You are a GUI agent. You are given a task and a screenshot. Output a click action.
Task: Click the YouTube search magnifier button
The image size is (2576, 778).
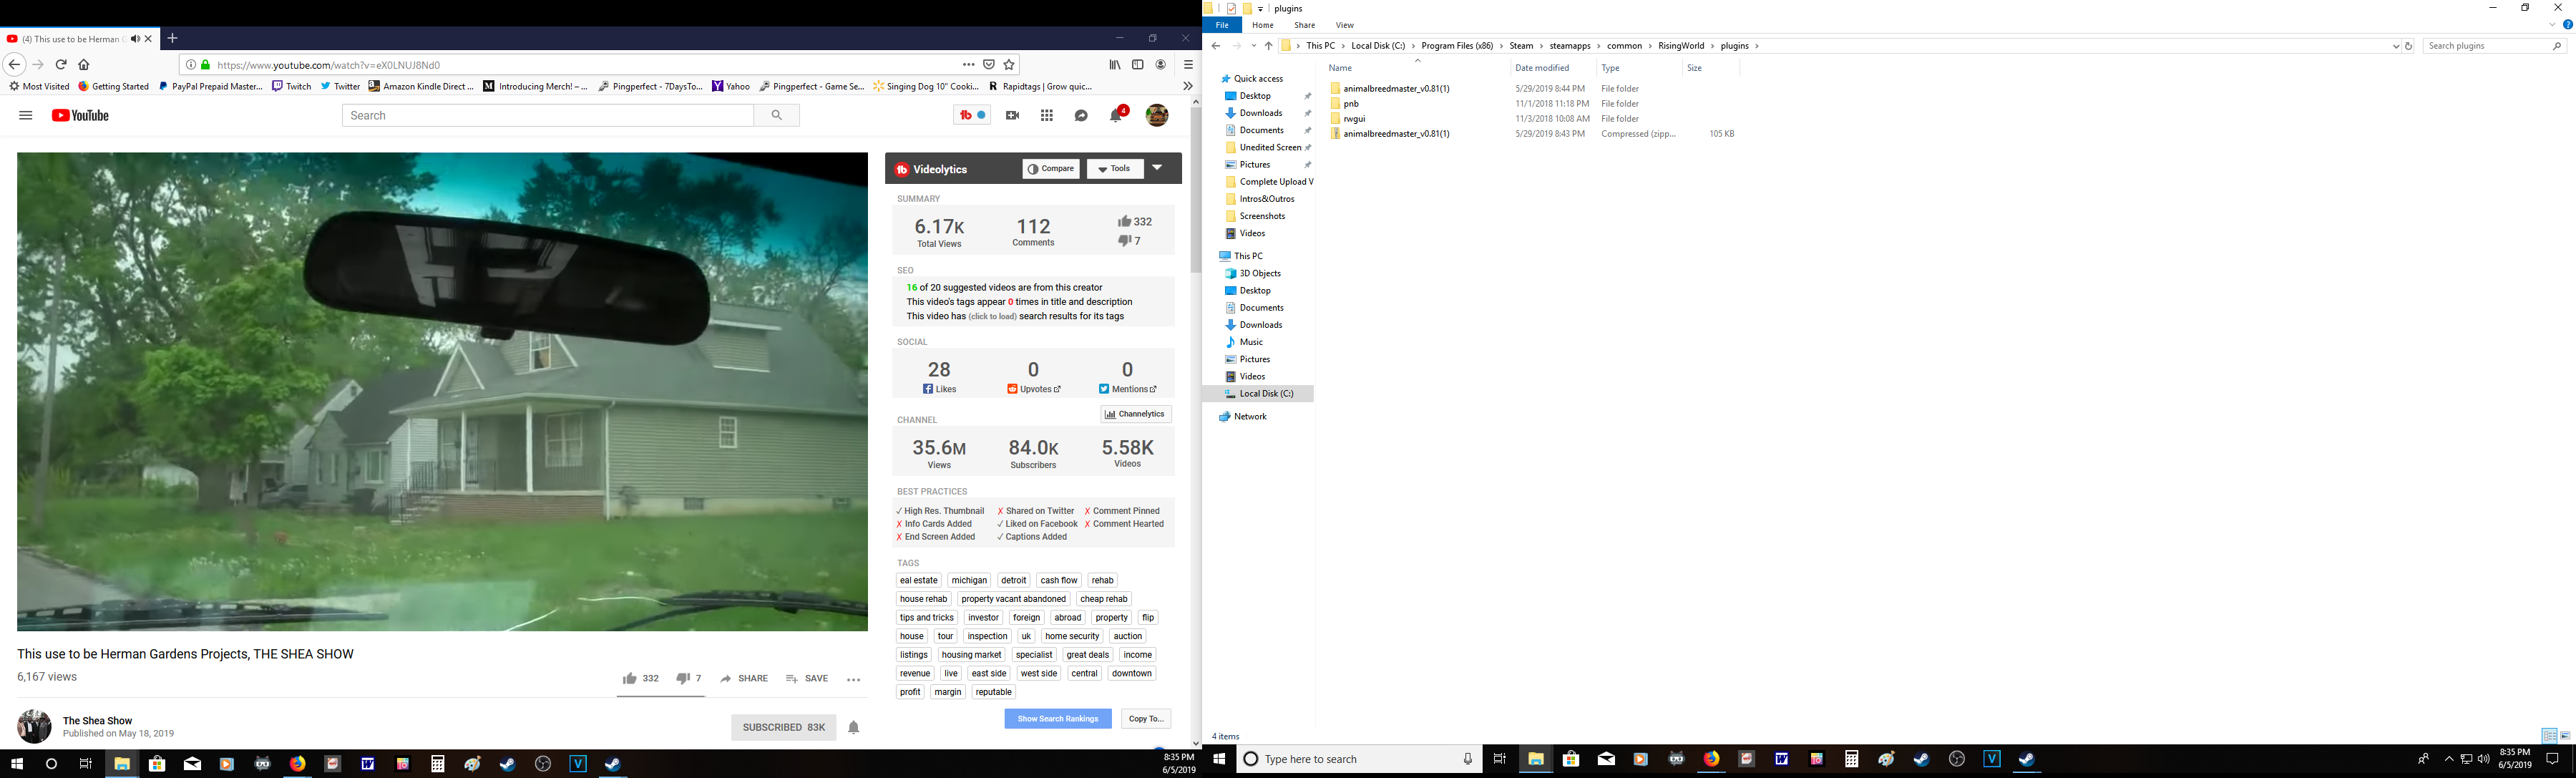point(777,116)
